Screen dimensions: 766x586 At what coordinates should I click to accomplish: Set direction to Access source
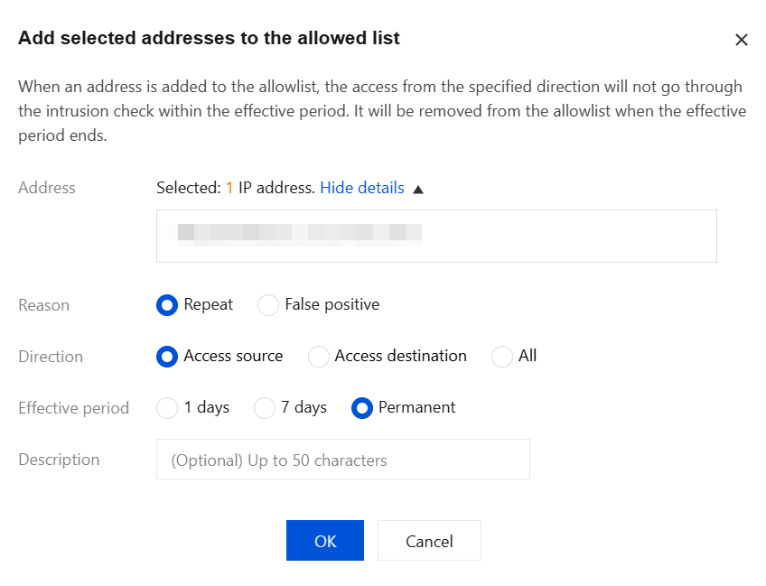[x=167, y=357]
